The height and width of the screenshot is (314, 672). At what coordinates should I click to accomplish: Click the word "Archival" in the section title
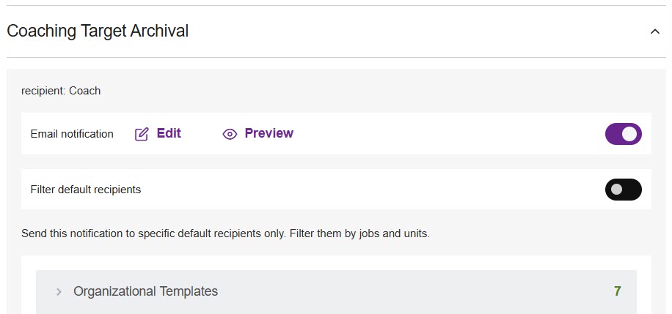click(x=159, y=31)
